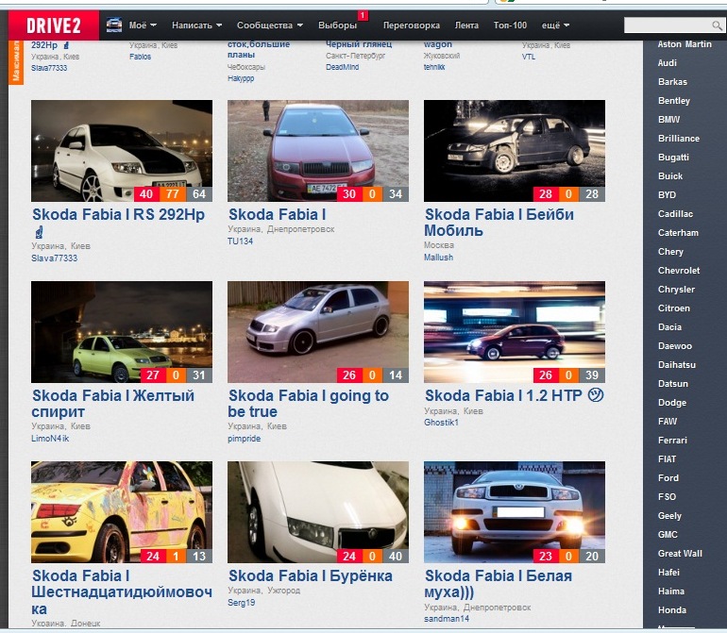Open user profile Serg19
The height and width of the screenshot is (633, 727).
(x=241, y=603)
